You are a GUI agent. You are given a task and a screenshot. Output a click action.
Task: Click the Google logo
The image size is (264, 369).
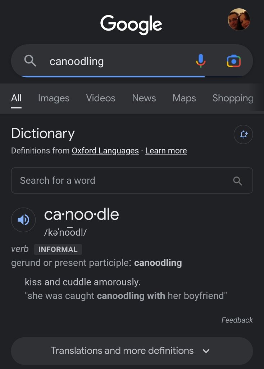[131, 25]
